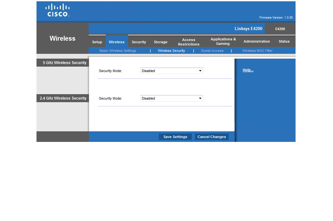The height and width of the screenshot is (221, 333).
Task: Open the Access Restrictions tab
Action: (189, 42)
